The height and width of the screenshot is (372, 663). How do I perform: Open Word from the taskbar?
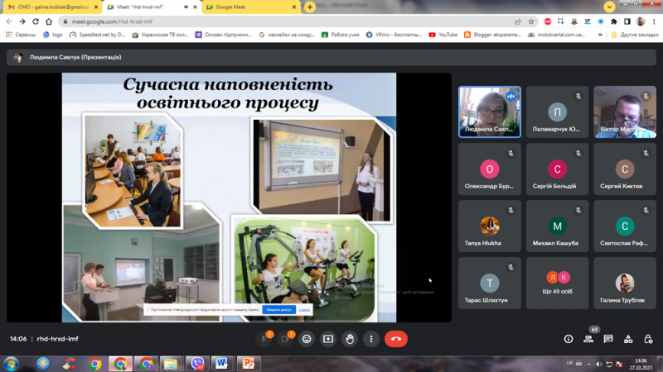[x=221, y=364]
